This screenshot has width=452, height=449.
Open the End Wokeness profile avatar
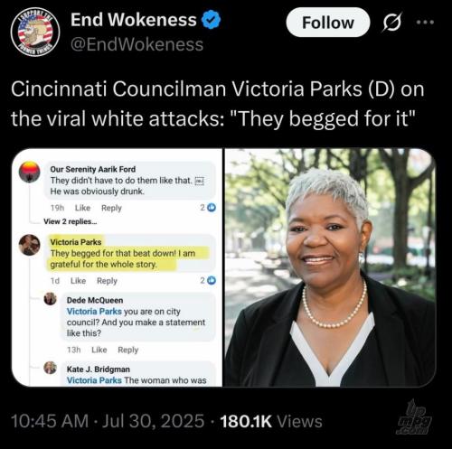[35, 31]
